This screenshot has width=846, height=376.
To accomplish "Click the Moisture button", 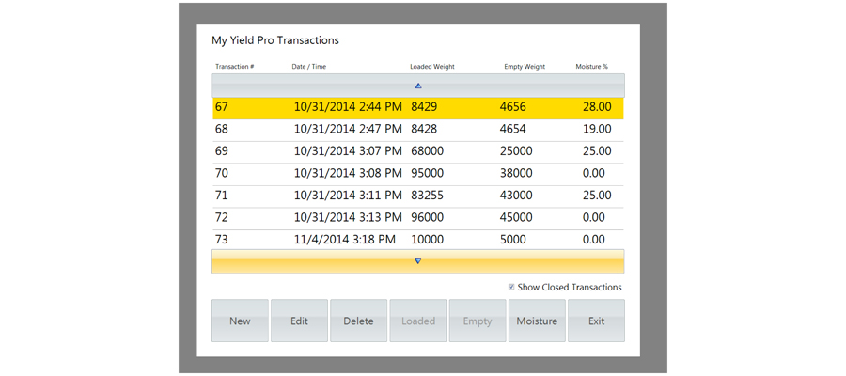I will (537, 321).
